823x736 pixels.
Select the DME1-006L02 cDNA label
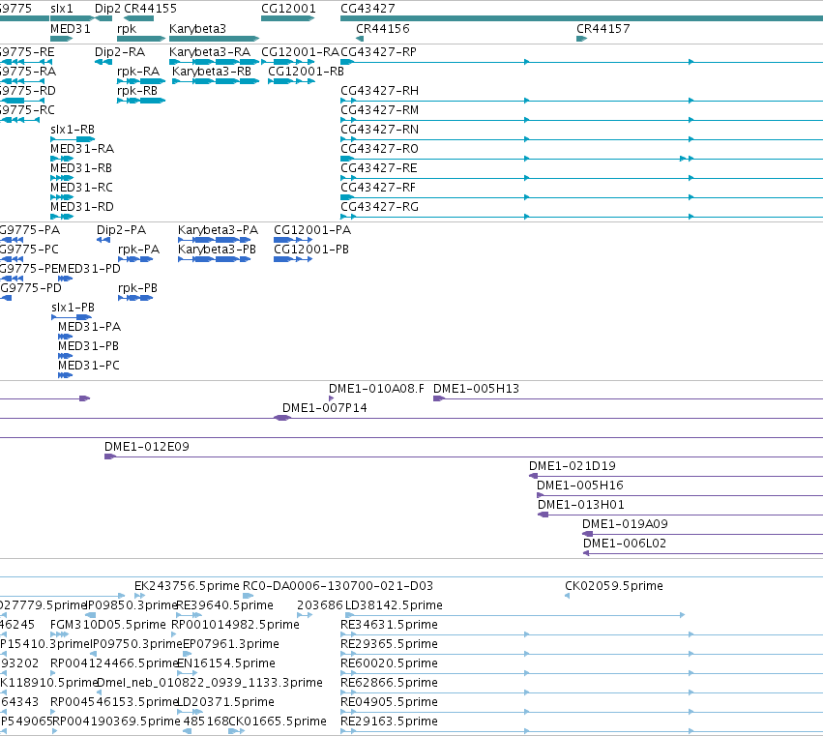click(x=625, y=544)
